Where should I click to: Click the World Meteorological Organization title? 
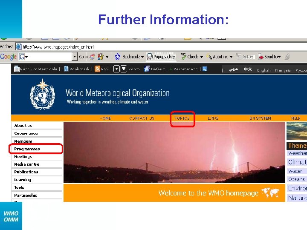[117, 93]
